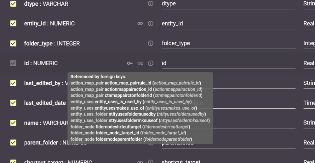Uncheck the parent_folder column checkbox
Image resolution: width=315 pixels, height=163 pixels.
click(x=13, y=143)
